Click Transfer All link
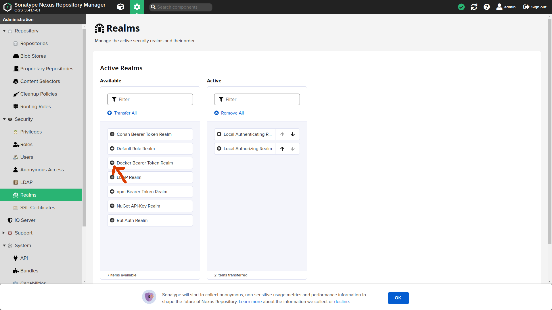 [x=125, y=113]
